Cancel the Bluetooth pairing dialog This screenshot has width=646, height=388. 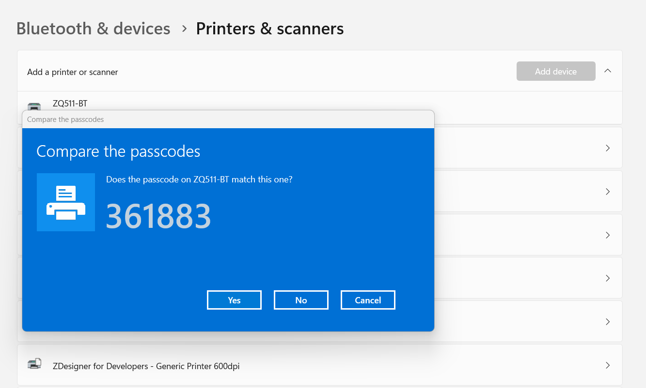(x=368, y=300)
